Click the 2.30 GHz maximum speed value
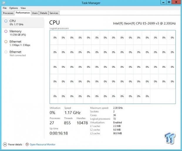 pos(118,108)
